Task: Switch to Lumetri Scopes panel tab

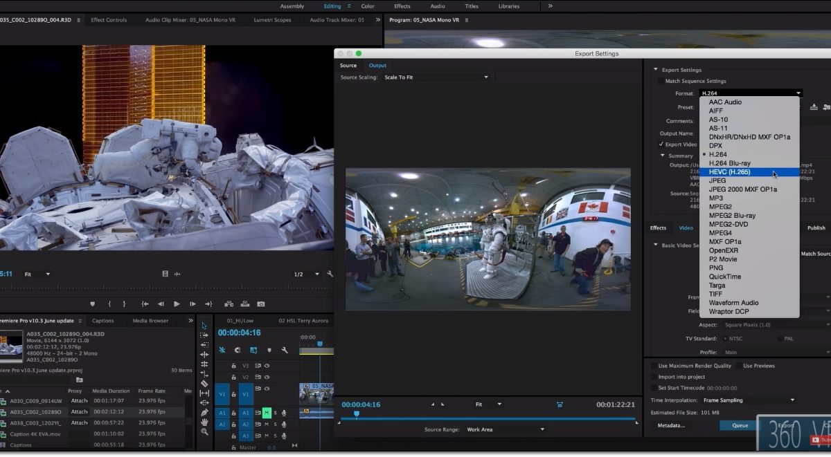Action: (272, 20)
